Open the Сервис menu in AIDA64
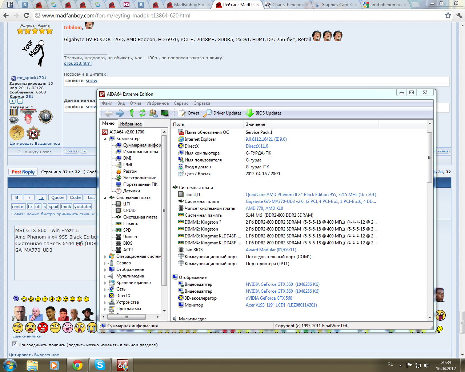This screenshot has height=372, width=465. [x=181, y=103]
